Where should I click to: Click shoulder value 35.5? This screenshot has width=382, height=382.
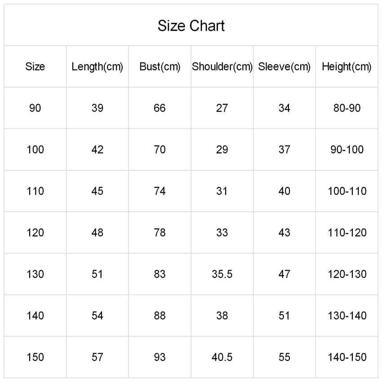[222, 274]
